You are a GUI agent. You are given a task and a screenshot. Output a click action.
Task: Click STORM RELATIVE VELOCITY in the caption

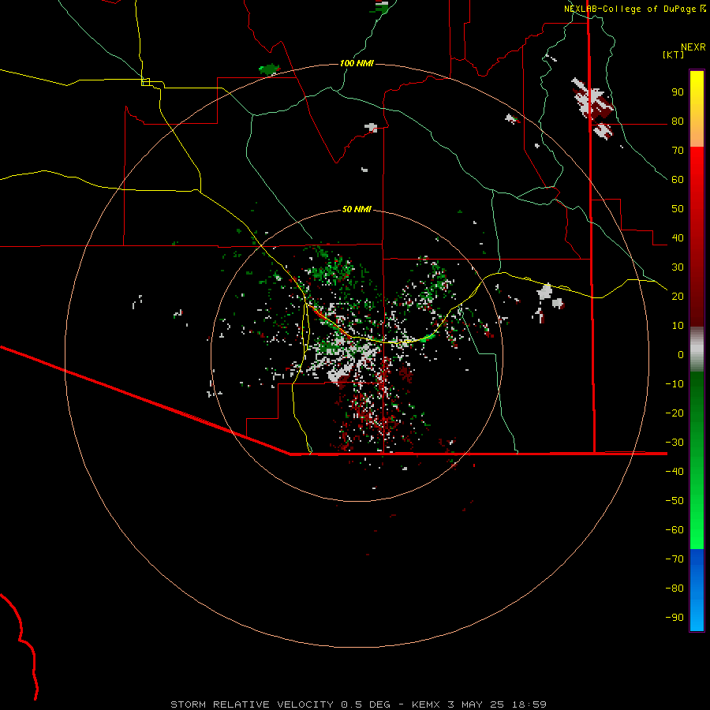tap(252, 704)
